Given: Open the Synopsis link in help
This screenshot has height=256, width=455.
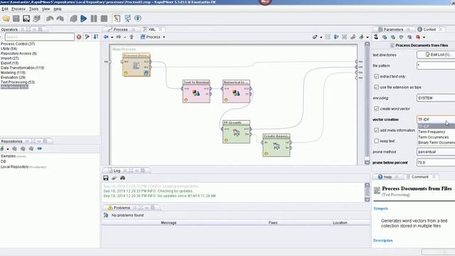Looking at the screenshot, I should 380,208.
